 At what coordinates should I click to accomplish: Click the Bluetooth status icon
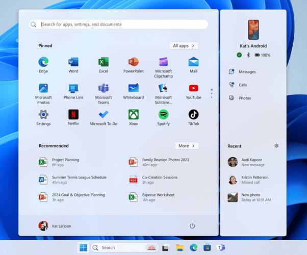coord(248,55)
